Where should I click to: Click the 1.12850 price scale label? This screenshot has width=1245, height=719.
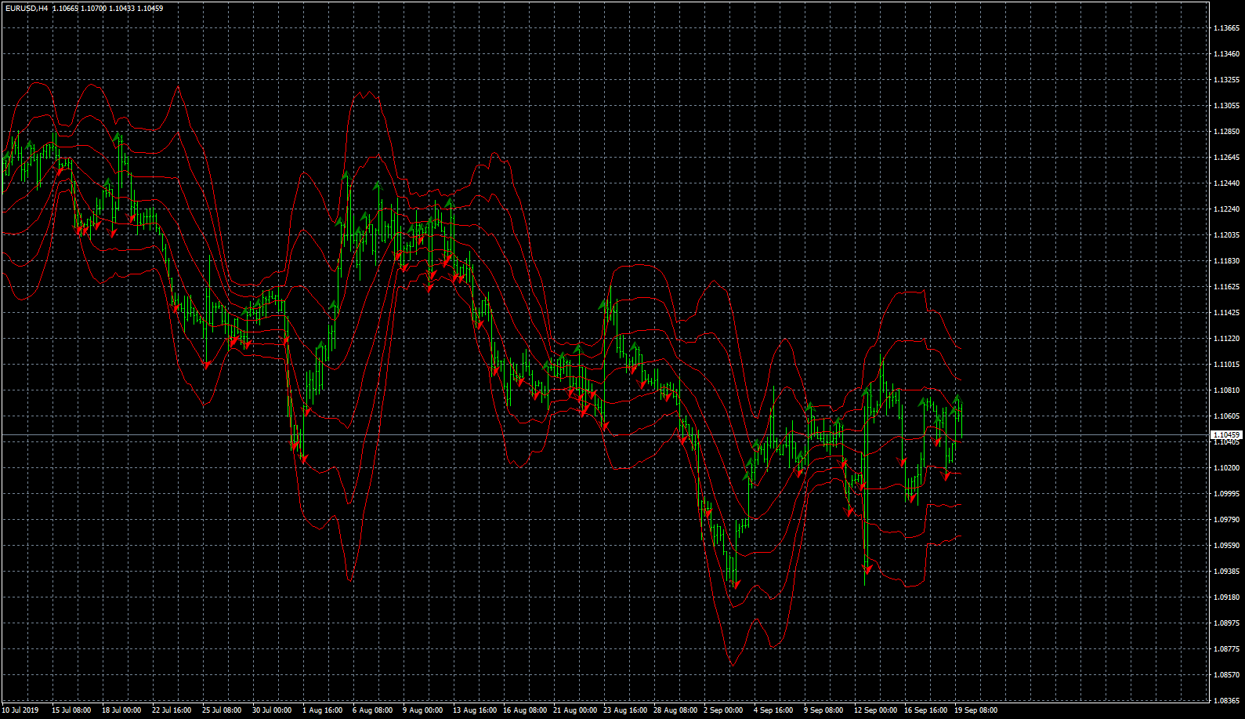[x=1226, y=132]
